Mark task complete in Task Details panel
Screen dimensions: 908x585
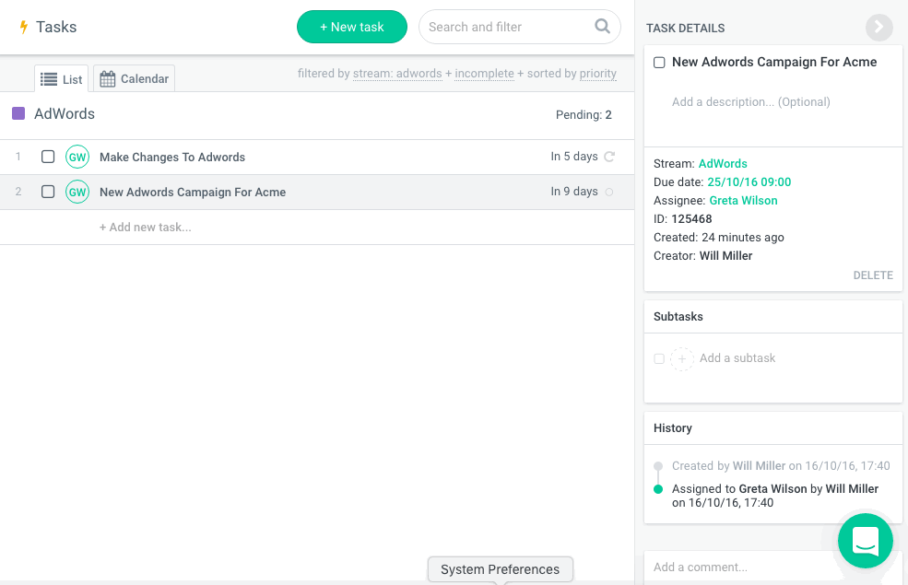(x=659, y=63)
